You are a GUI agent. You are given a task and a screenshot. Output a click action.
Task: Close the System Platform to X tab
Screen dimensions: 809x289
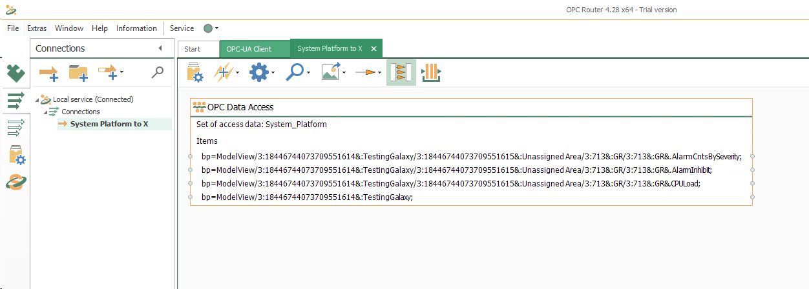tap(373, 48)
